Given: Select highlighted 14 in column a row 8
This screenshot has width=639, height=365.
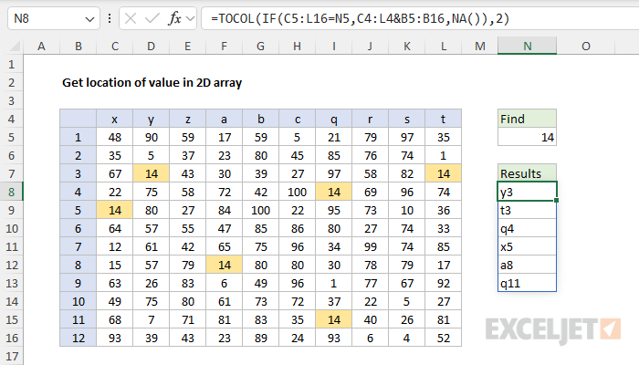Looking at the screenshot, I should 225,266.
